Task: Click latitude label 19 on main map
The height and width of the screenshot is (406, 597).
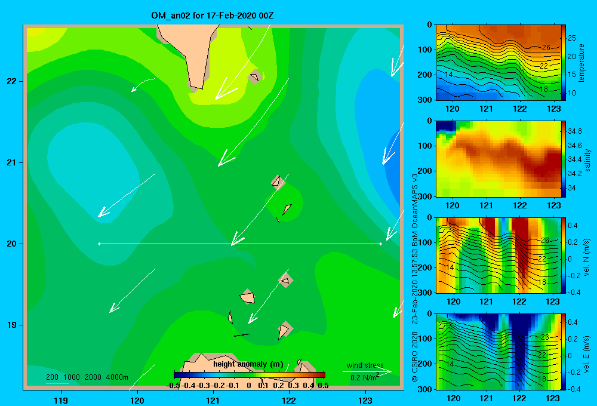Action: click(x=12, y=325)
